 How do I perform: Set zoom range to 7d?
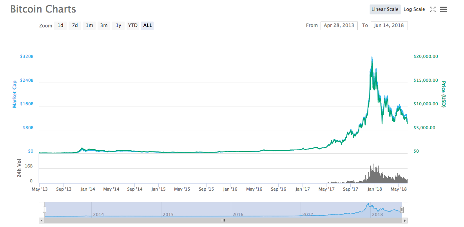75,25
